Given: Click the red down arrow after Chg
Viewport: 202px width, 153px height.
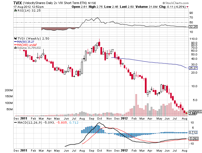Looking at the screenshot, I should (x=188, y=7).
